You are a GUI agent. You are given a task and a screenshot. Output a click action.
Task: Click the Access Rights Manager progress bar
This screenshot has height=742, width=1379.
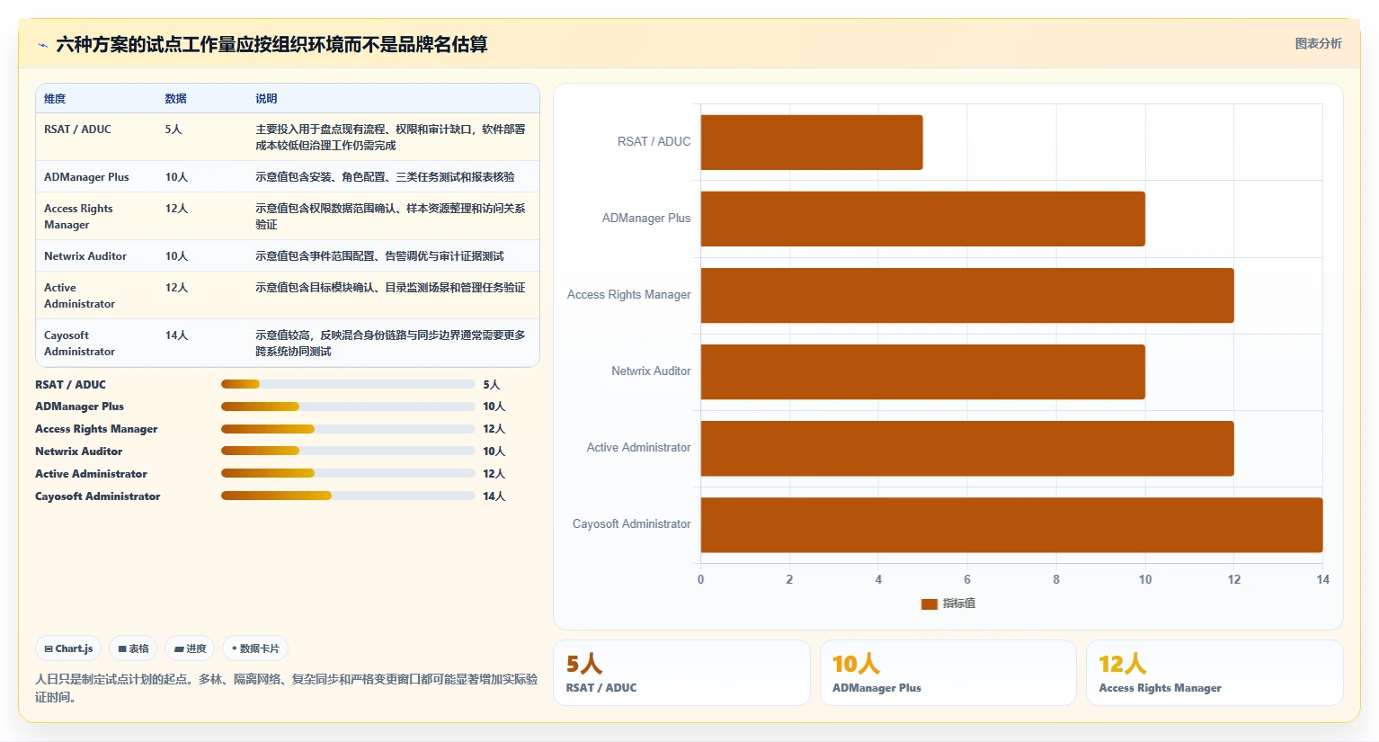(348, 429)
